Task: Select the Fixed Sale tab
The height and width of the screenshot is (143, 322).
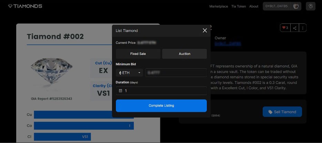Action: tap(138, 54)
